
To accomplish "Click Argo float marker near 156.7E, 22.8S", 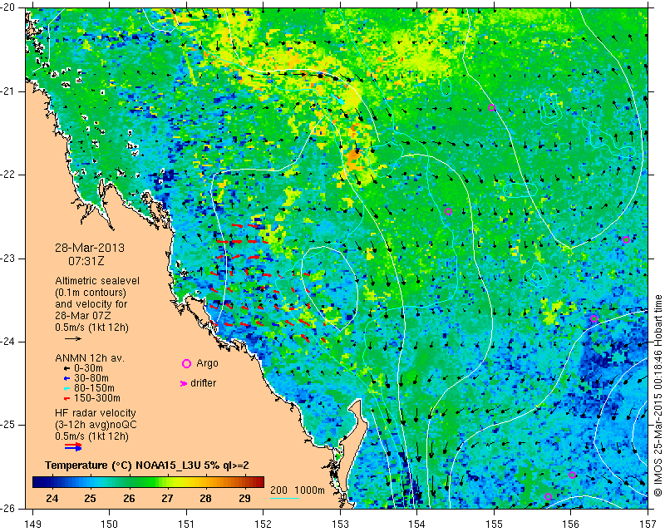I will 626,239.
